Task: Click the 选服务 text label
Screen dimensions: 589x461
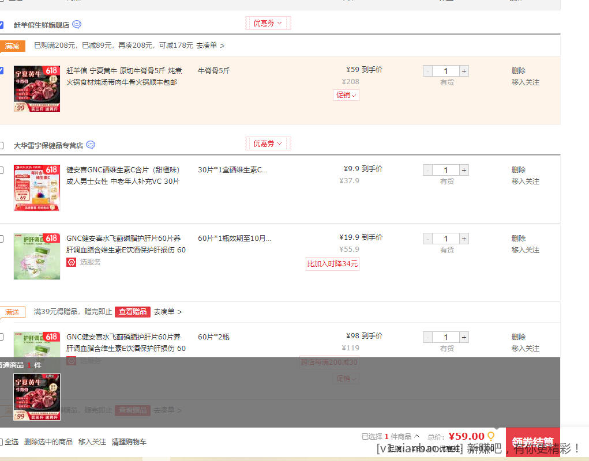Action: pos(90,262)
